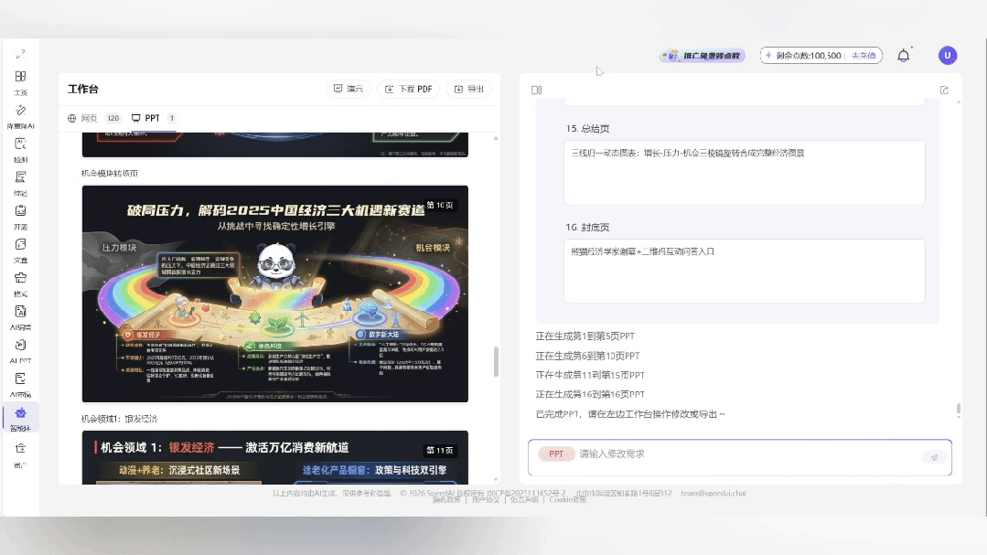This screenshot has width=987, height=555.
Task: Switch to the PPT tab
Action: (150, 118)
